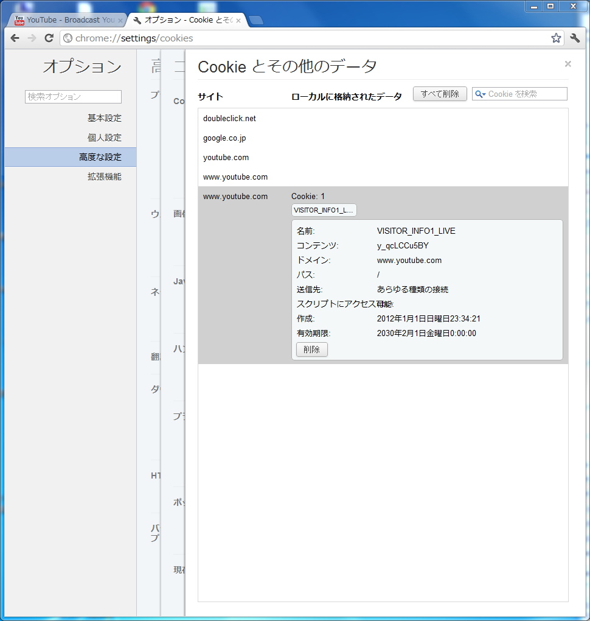Open 基本設定 in the sidebar
Screen dimensions: 590x621
[x=105, y=118]
